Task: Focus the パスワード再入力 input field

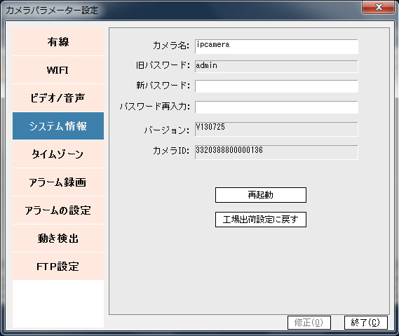Action: click(x=276, y=107)
